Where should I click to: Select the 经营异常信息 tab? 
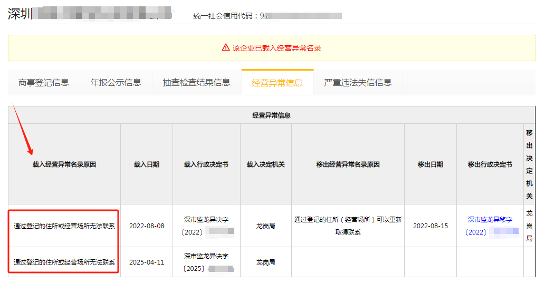tap(278, 83)
